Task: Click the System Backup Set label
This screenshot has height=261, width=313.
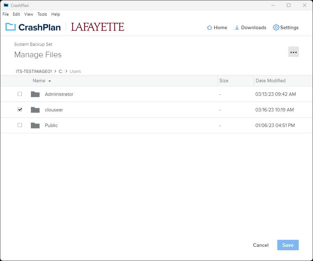Action: [x=33, y=44]
